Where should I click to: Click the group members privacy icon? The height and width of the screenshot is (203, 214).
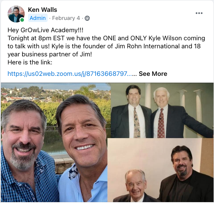pyautogui.click(x=87, y=18)
